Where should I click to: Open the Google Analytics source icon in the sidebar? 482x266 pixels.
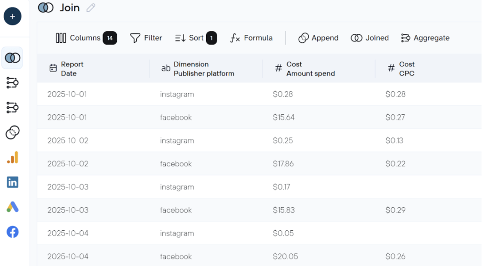(x=13, y=157)
